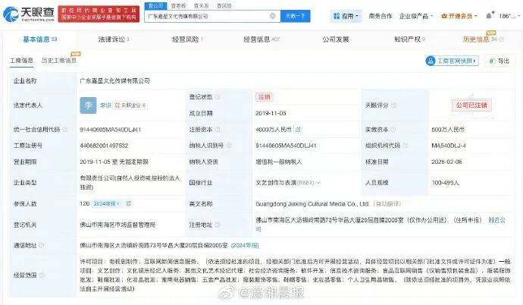Open the account menu 186...
The height and width of the screenshot is (305, 523).
pyautogui.click(x=509, y=16)
